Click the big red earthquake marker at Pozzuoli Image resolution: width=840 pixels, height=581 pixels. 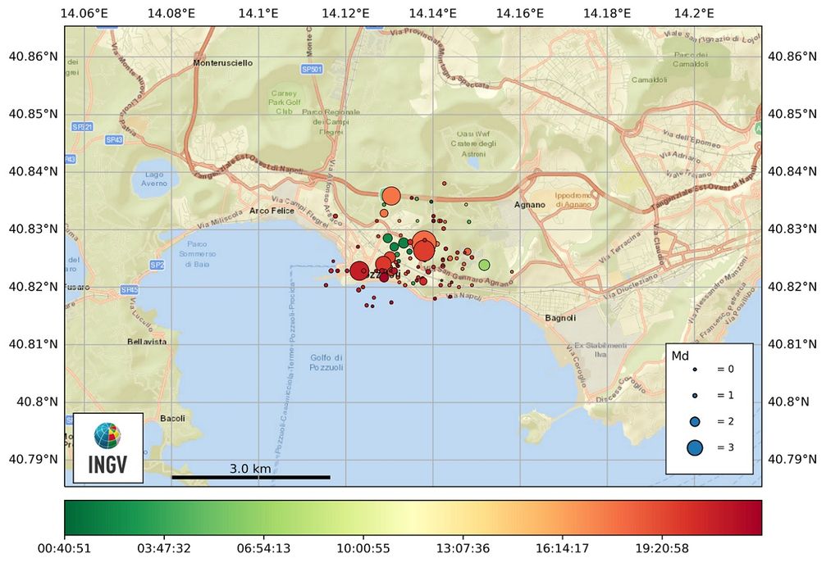click(x=360, y=271)
